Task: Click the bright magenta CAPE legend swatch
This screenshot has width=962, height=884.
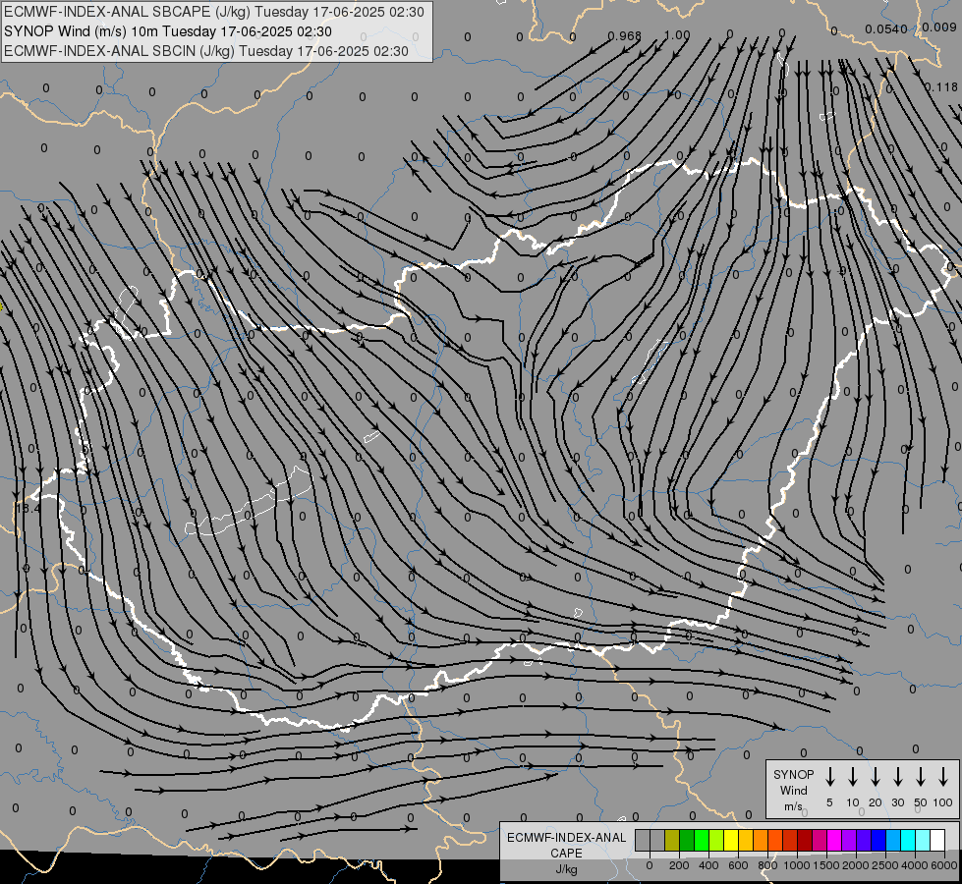Action: click(834, 840)
